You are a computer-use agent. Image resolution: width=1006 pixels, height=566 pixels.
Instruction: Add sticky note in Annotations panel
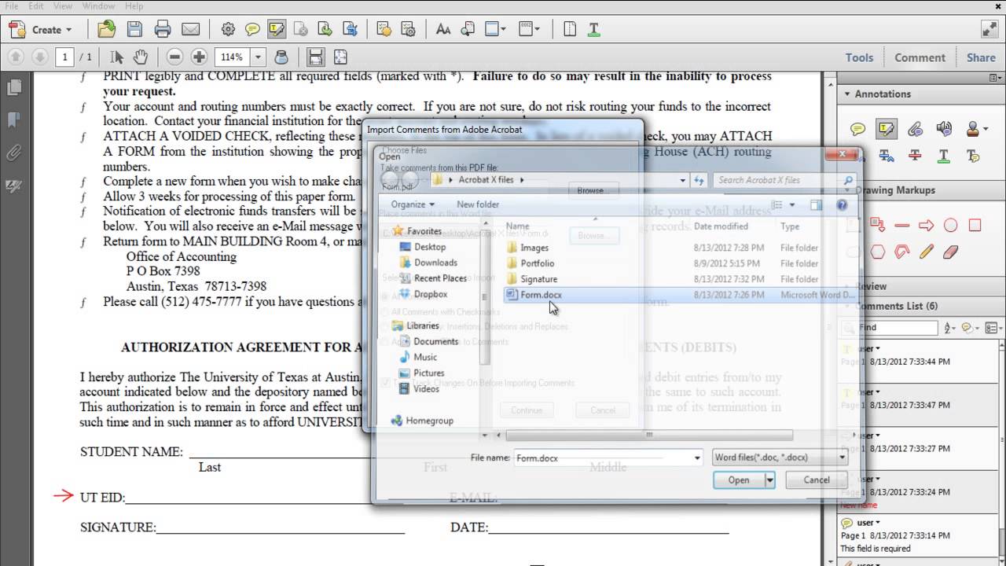(858, 129)
